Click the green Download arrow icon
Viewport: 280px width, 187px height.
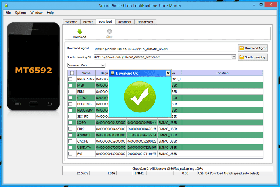tap(80, 31)
